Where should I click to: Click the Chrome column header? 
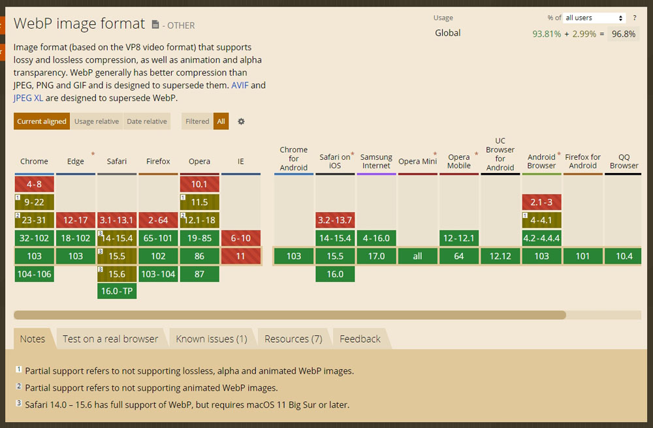tap(34, 161)
